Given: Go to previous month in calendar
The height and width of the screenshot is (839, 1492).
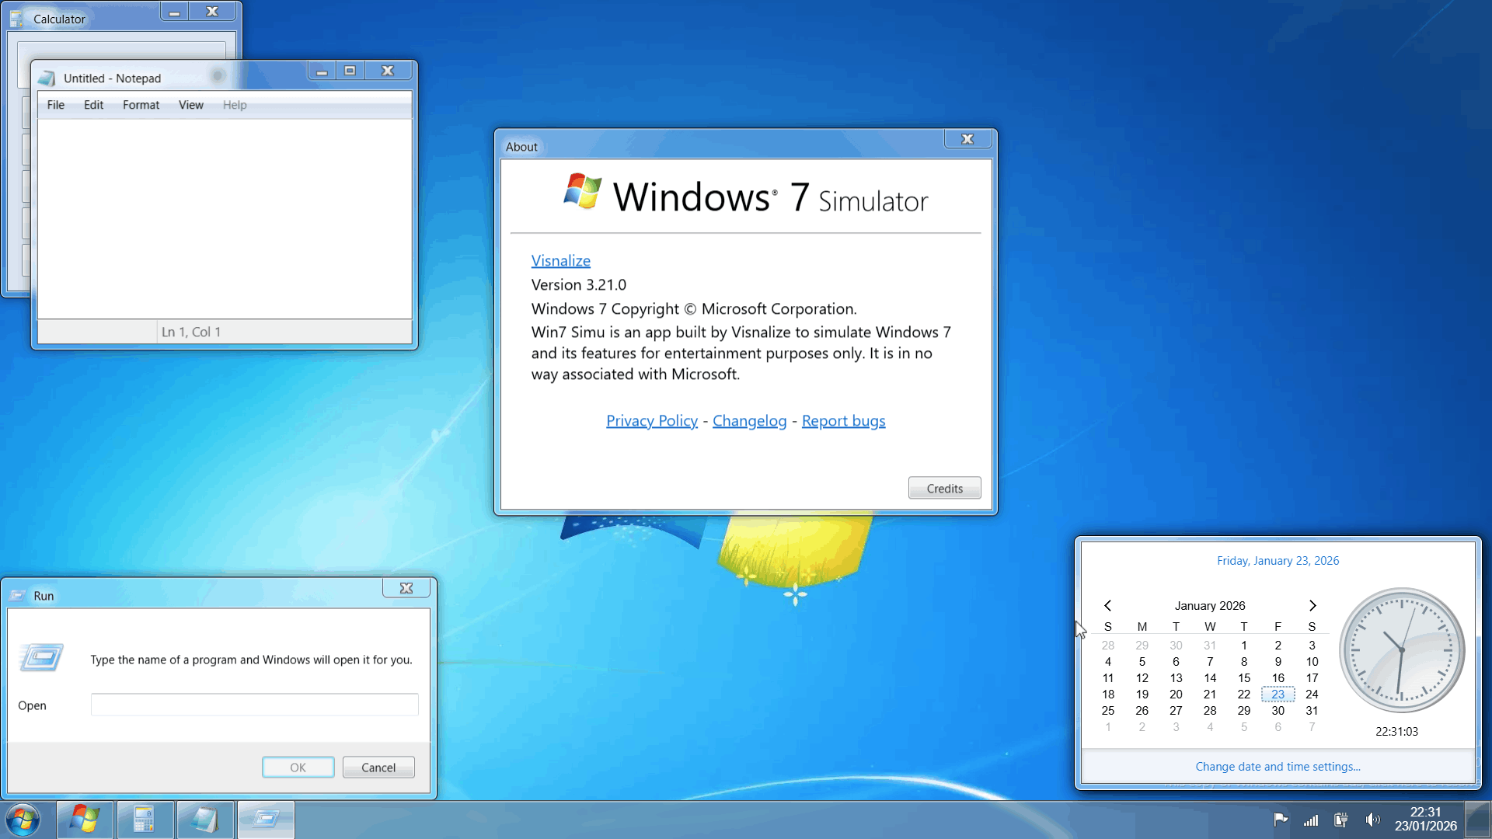Looking at the screenshot, I should [x=1107, y=605].
